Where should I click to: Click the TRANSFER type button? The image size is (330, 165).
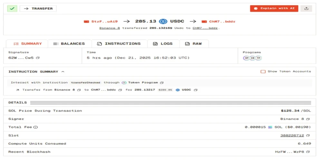38,9
